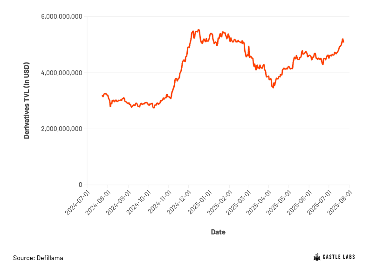Click the TVL line trough in April 2025
This screenshot has height=268, width=370.
(273, 87)
